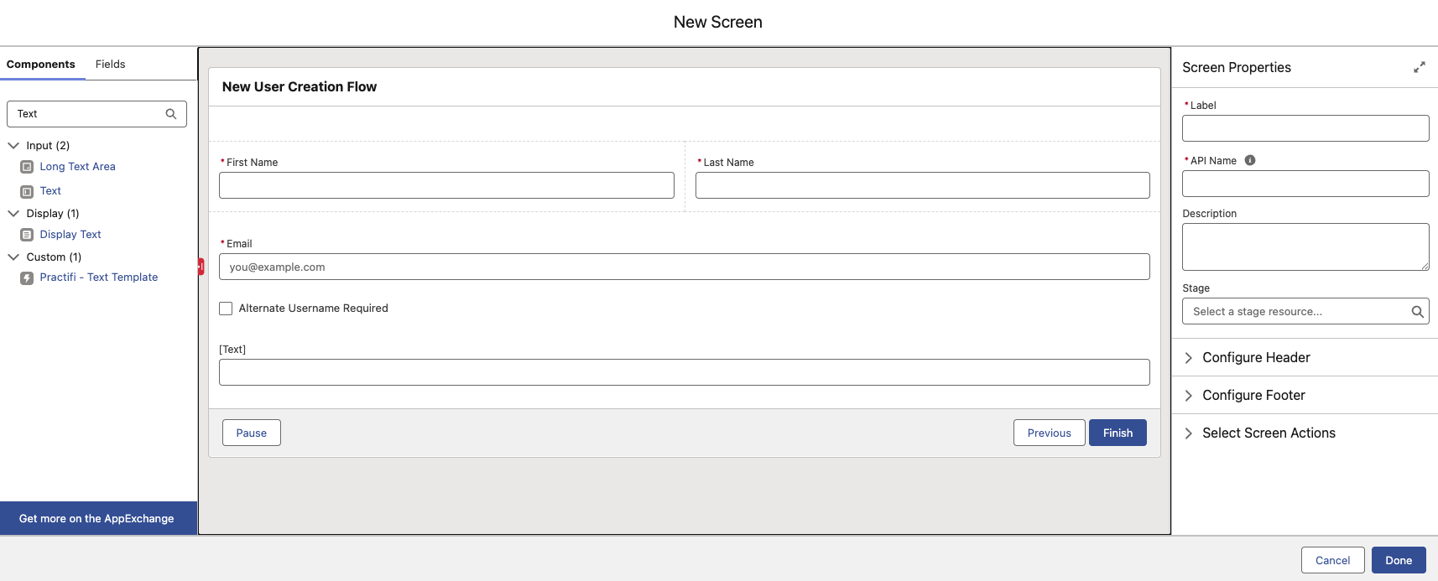Click the API Name info icon
The width and height of the screenshot is (1438, 581).
(1250, 160)
